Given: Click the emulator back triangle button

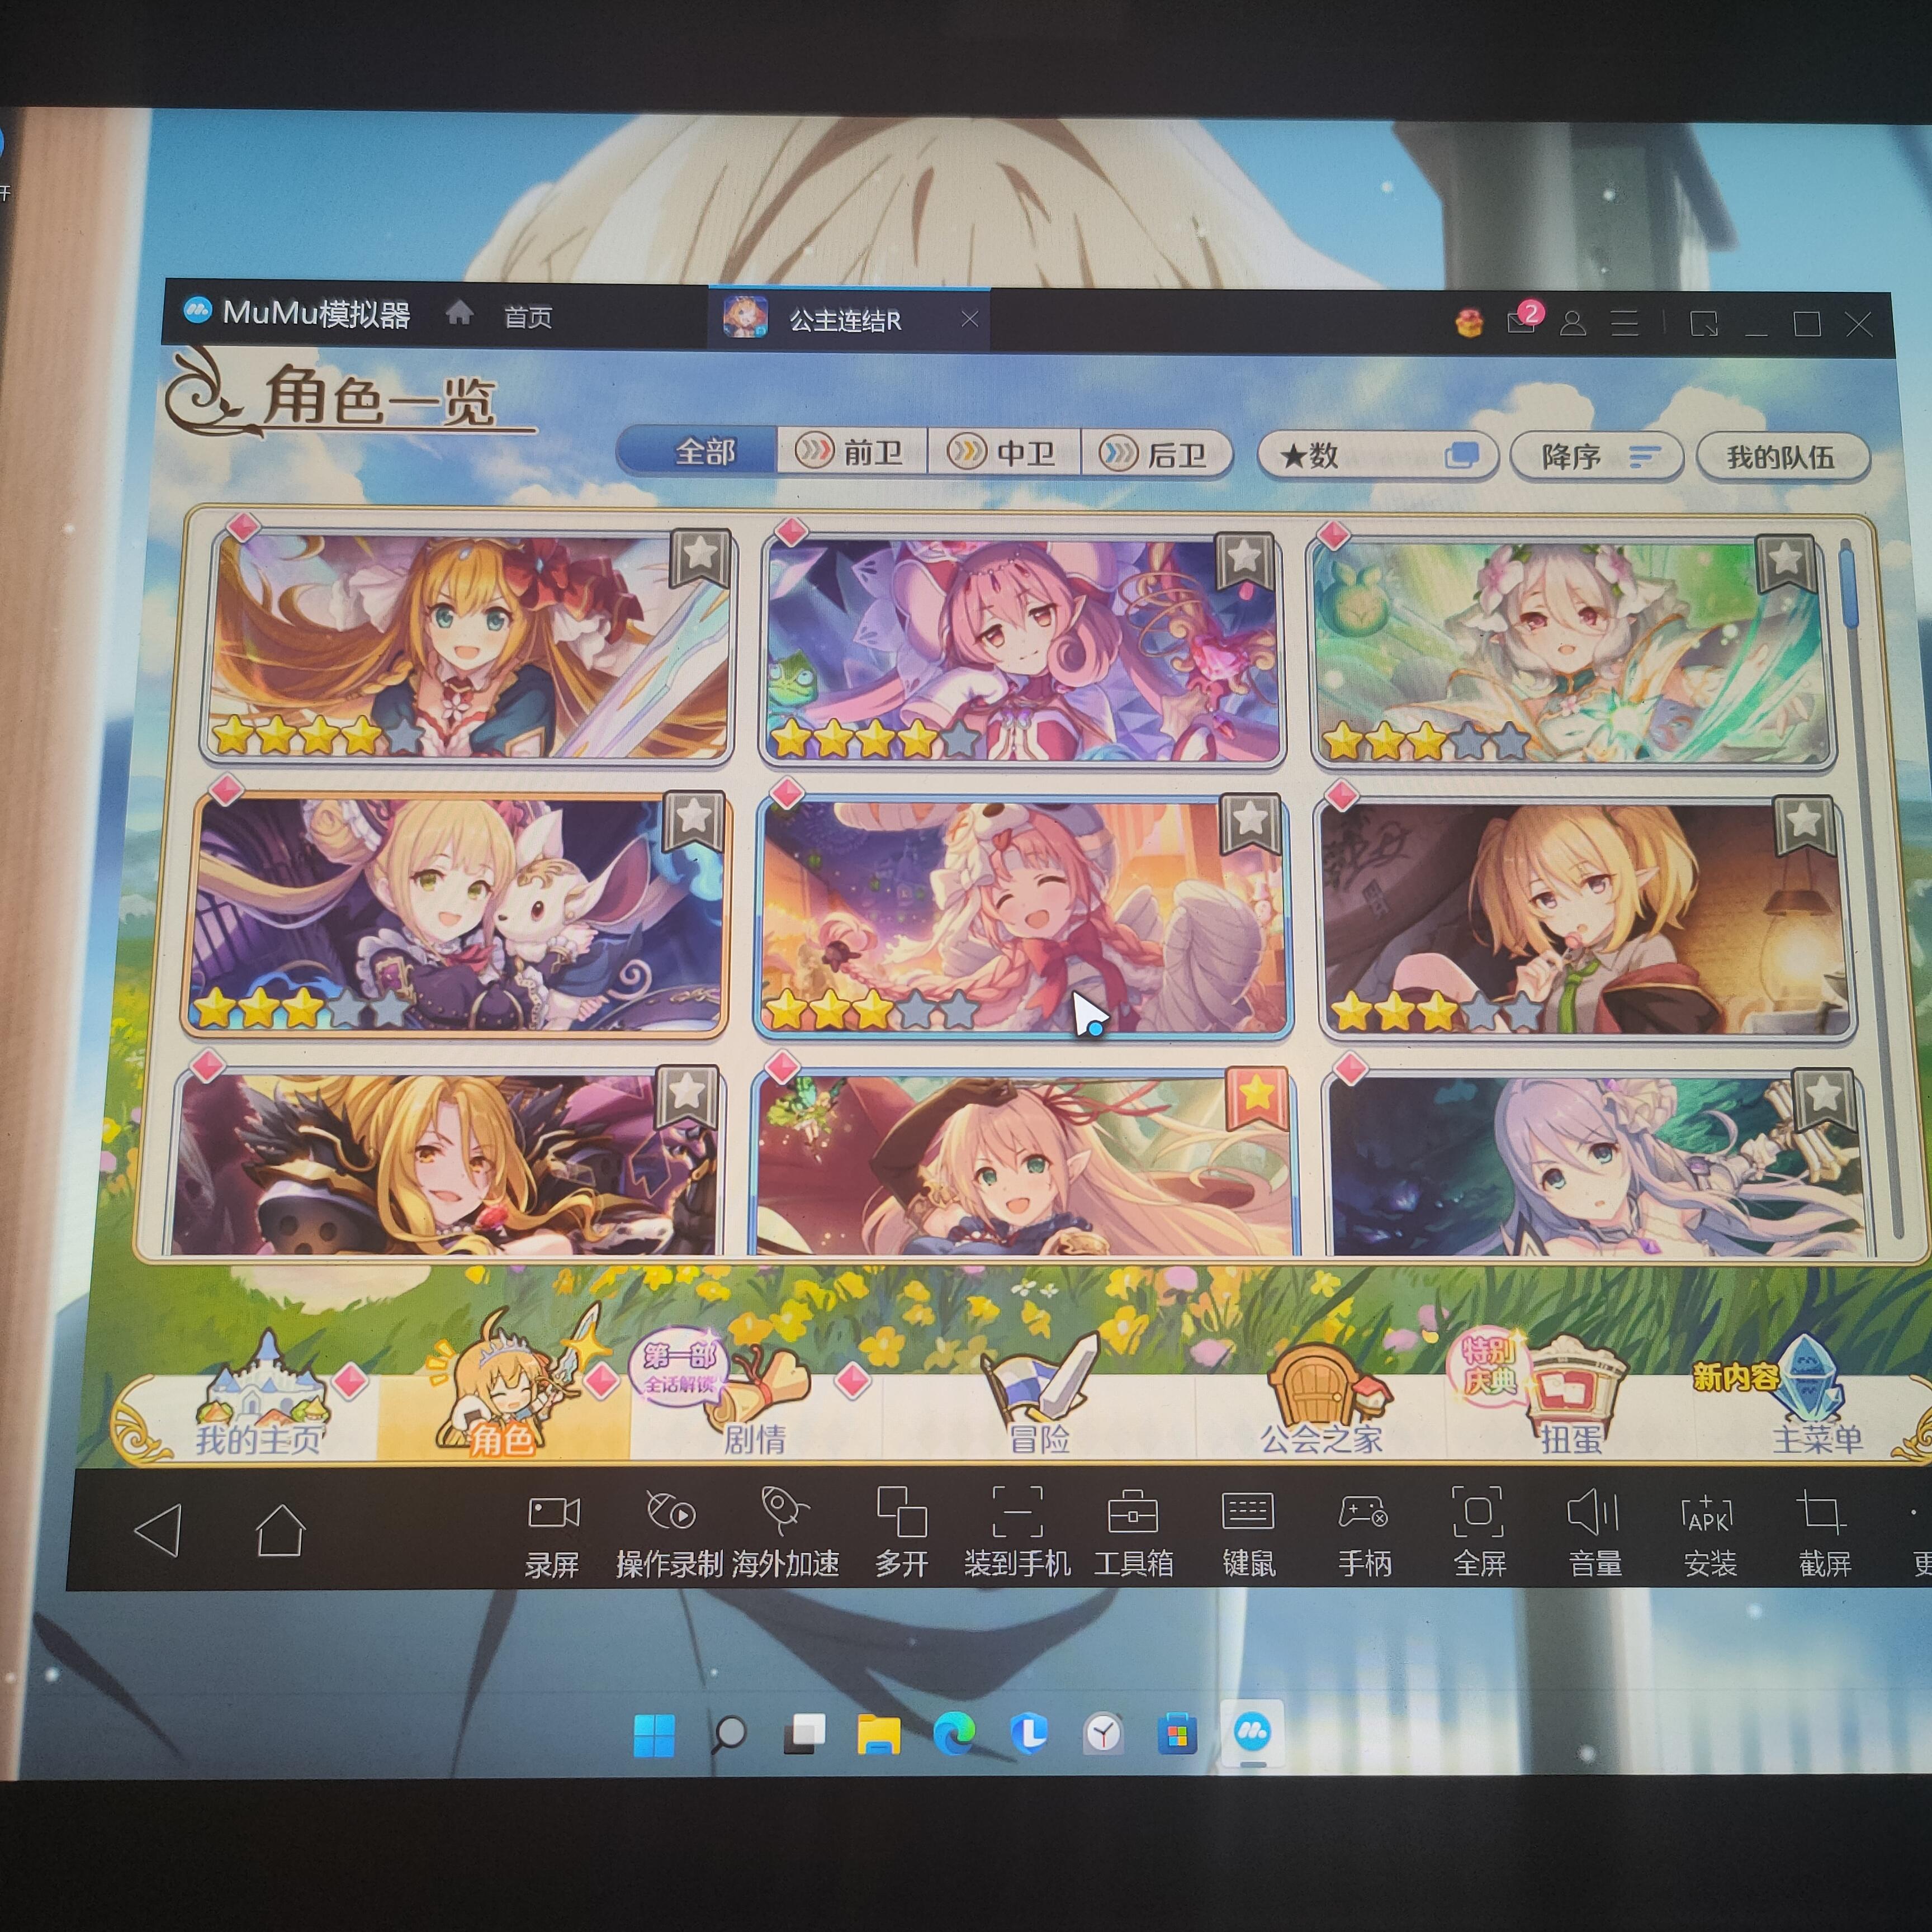Looking at the screenshot, I should (160, 1531).
